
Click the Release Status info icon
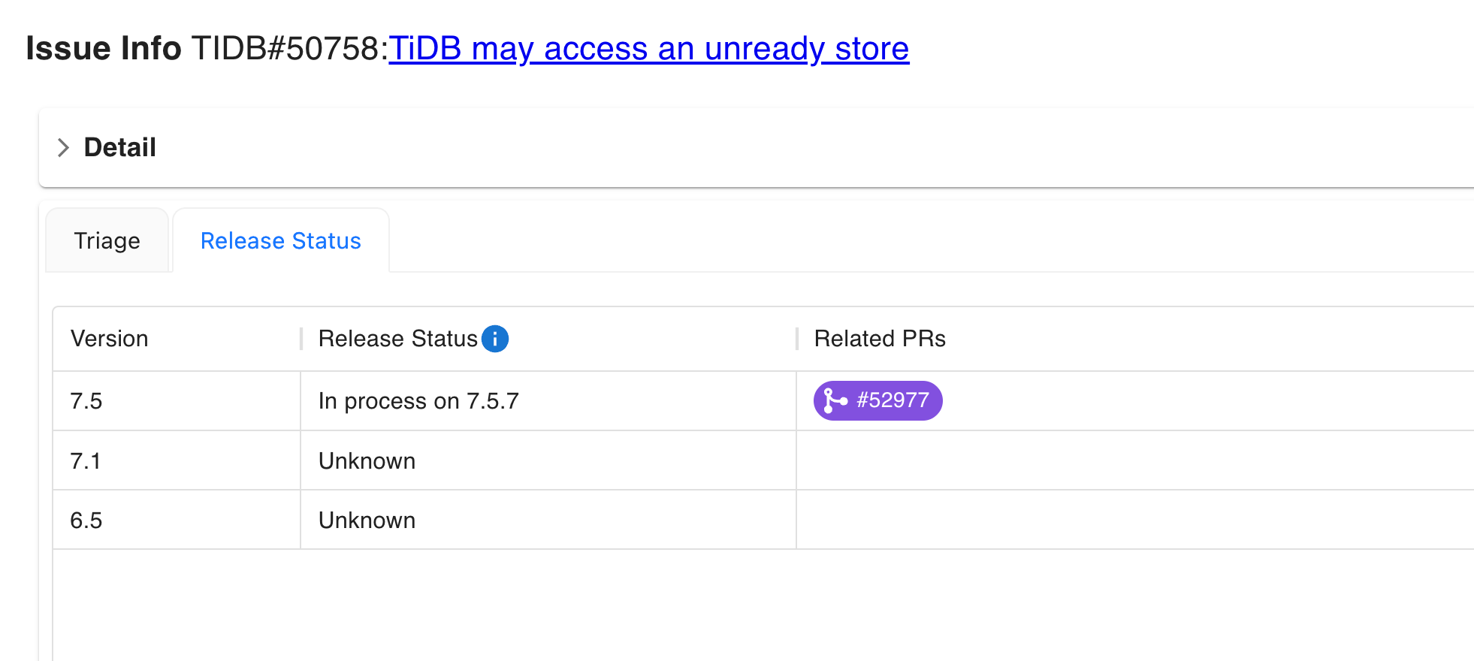[x=495, y=339]
